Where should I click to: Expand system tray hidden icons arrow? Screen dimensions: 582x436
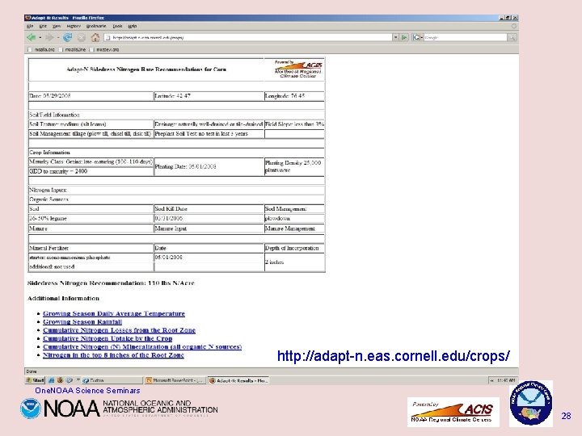tap(492, 380)
